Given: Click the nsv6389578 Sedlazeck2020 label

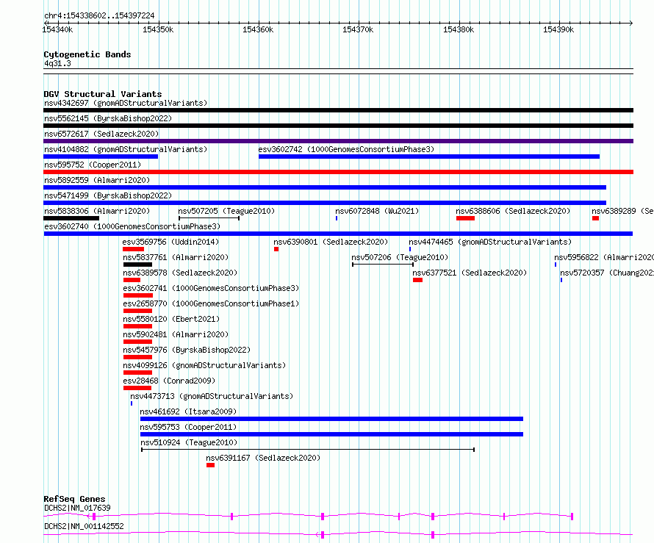Looking at the screenshot, I should [180, 273].
